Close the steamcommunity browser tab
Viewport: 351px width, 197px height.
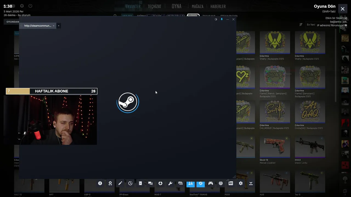(53, 26)
